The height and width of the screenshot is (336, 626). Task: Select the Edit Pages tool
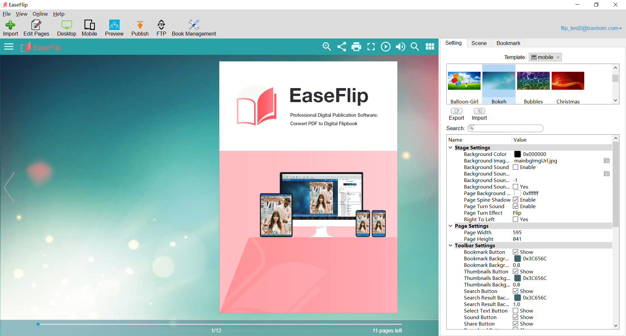[x=36, y=28]
